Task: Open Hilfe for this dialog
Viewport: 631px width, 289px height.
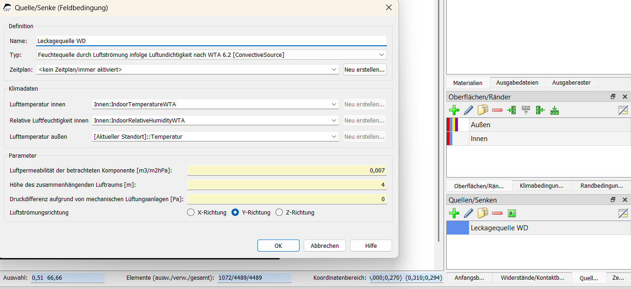Action: click(371, 246)
